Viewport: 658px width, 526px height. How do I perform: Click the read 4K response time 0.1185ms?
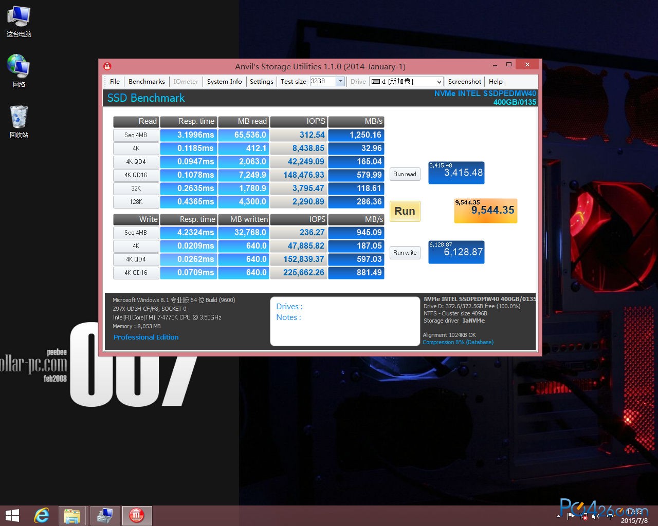pyautogui.click(x=189, y=148)
